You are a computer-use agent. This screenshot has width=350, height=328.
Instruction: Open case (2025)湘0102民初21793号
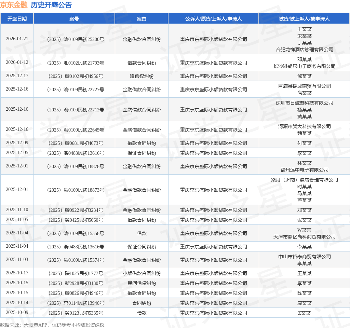(74, 63)
